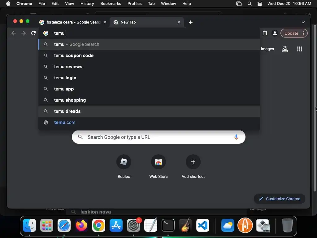Screen dimensions: 317x238
Task: Click the background window's vertical scrollbar
Action: pos(315,108)
